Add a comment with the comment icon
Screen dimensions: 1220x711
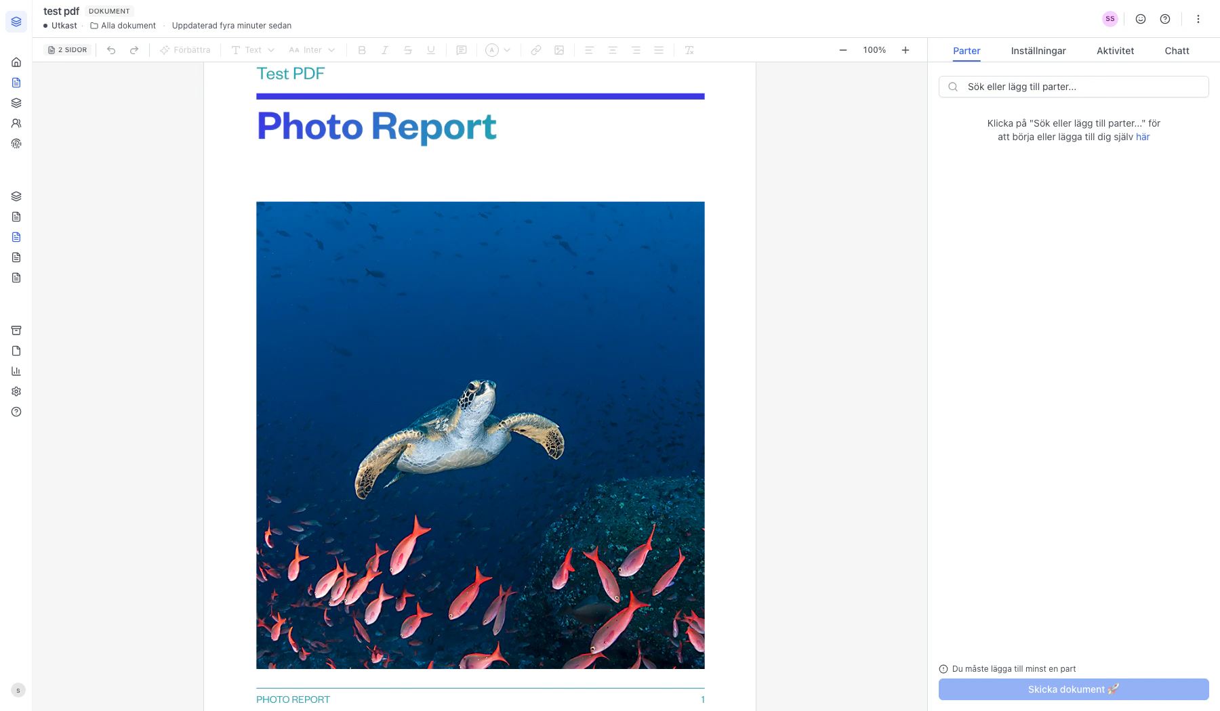[x=462, y=50]
